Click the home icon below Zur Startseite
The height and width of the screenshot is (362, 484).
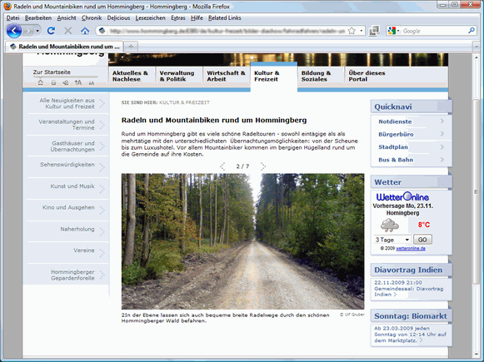click(41, 82)
